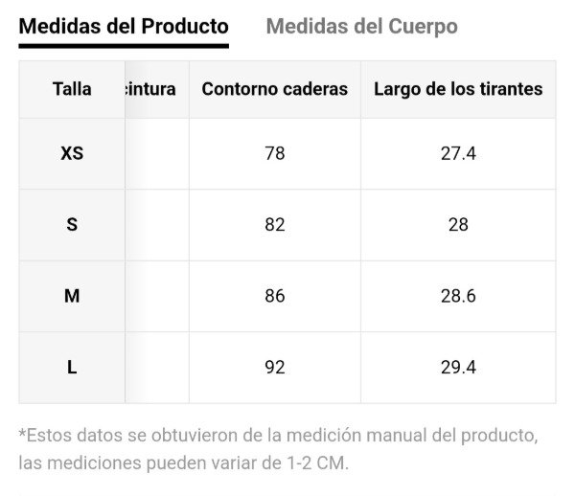Switch to the Medidas del Producto tab

point(124,26)
